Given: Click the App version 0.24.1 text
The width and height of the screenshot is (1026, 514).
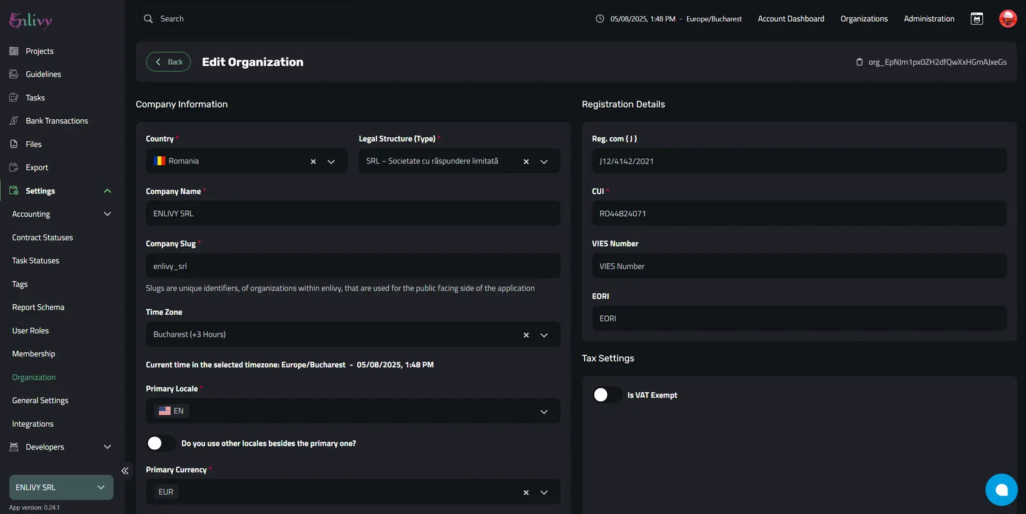Looking at the screenshot, I should pyautogui.click(x=34, y=508).
